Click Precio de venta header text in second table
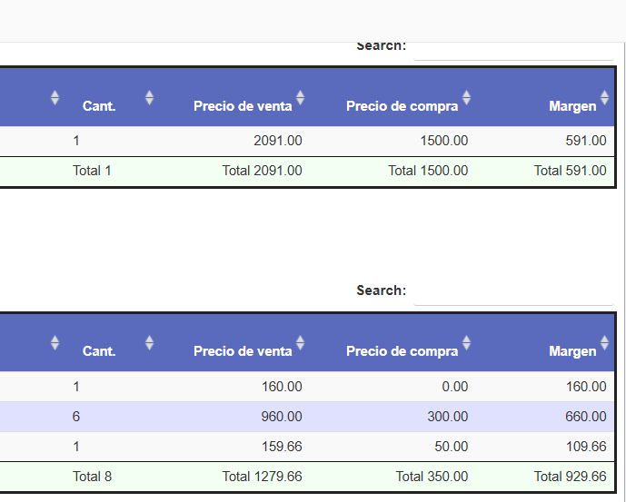 pos(243,351)
